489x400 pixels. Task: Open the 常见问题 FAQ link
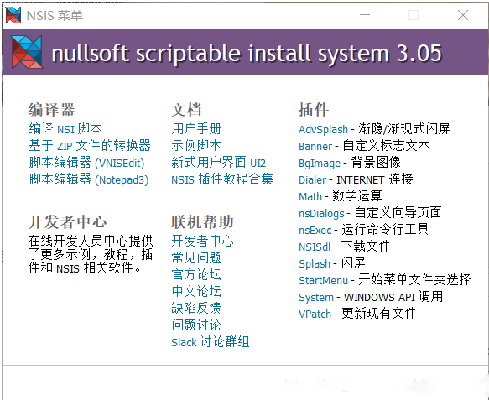pos(196,257)
